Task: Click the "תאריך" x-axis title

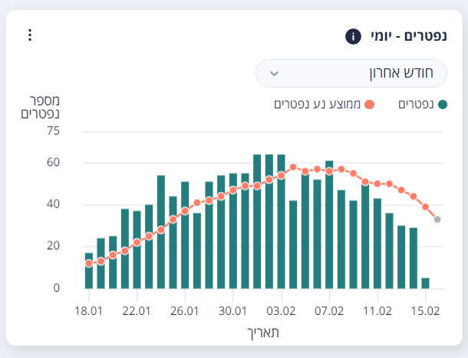Action: pyautogui.click(x=262, y=333)
